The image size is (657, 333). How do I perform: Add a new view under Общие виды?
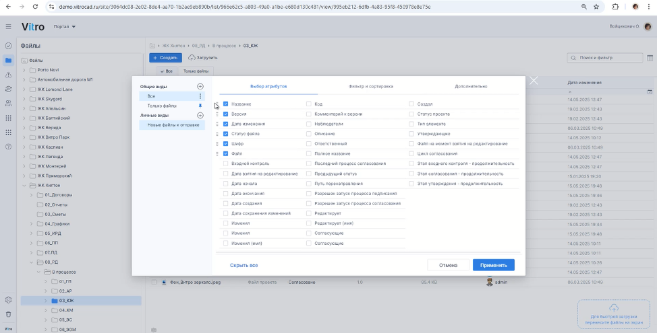(x=200, y=87)
